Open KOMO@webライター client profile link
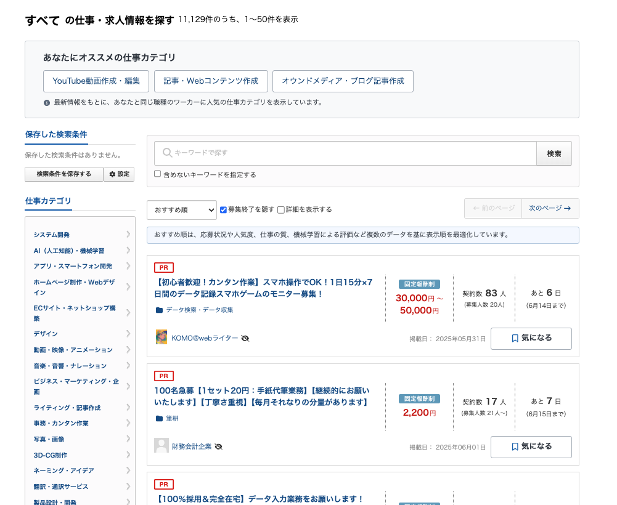The width and height of the screenshot is (617, 505). pyautogui.click(x=205, y=338)
